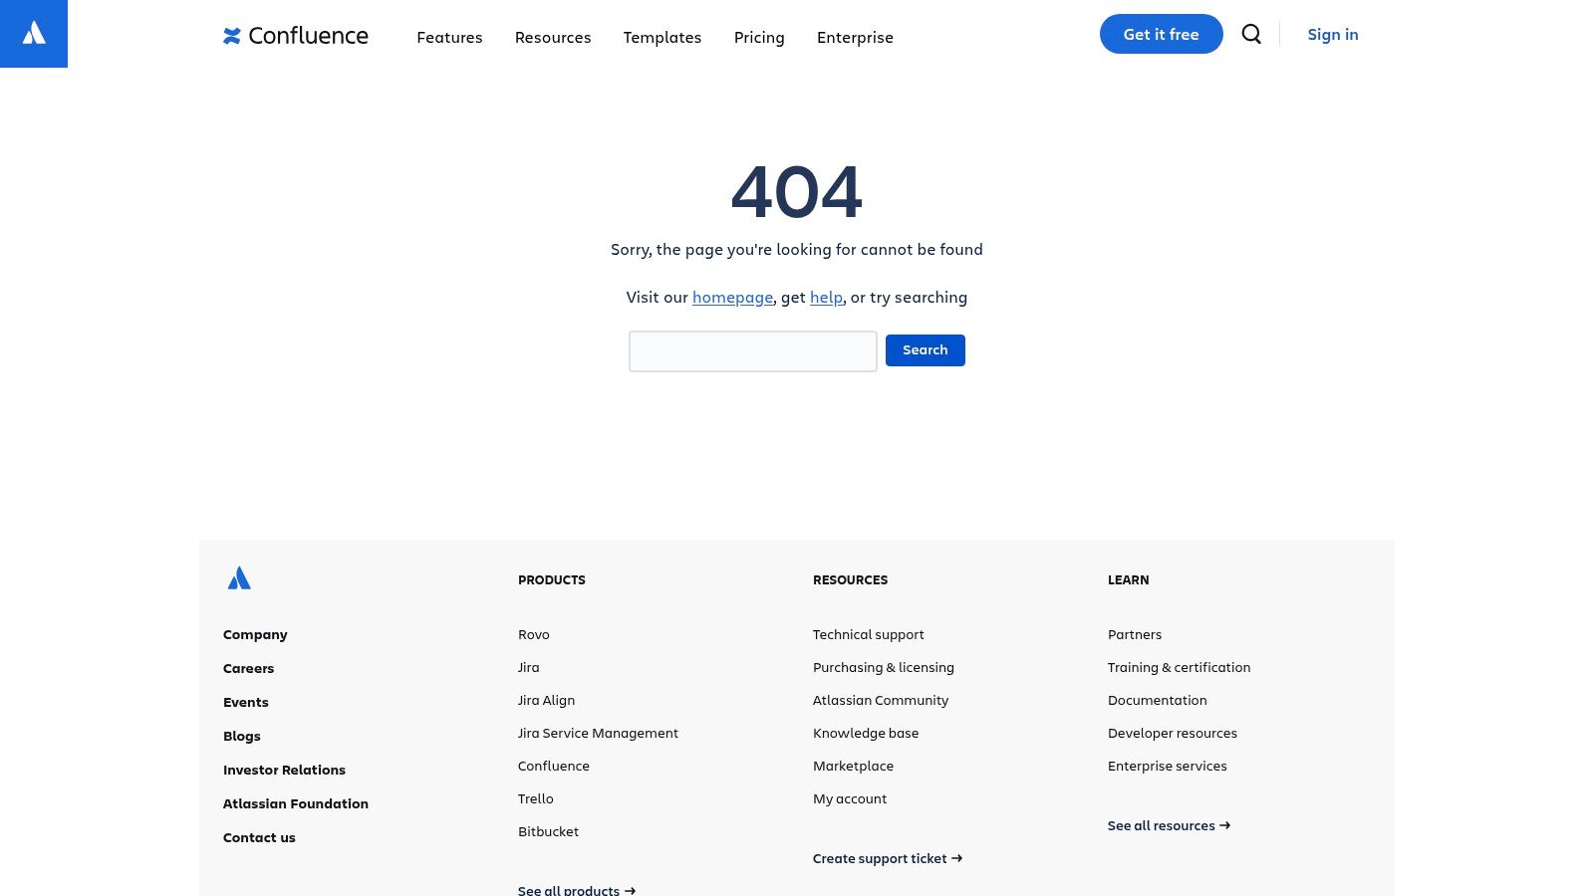Click the RESOURCES footer heading
1594x896 pixels.
coord(850,579)
